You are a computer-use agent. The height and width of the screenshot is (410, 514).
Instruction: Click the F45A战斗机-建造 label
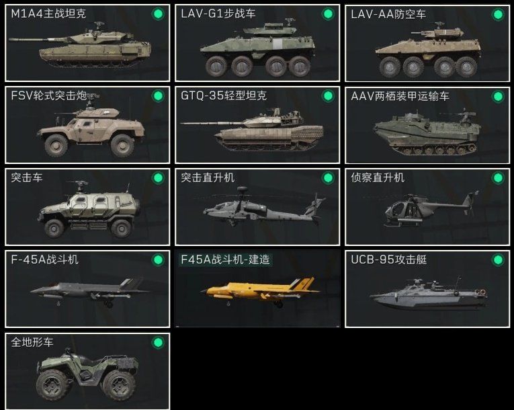click(226, 259)
